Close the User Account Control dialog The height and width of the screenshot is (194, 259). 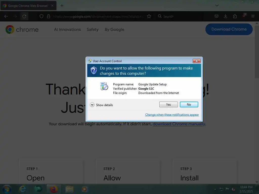[x=197, y=61]
